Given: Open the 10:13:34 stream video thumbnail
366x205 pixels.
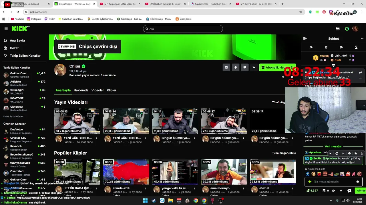Looking at the screenshot, I should tap(126, 121).
